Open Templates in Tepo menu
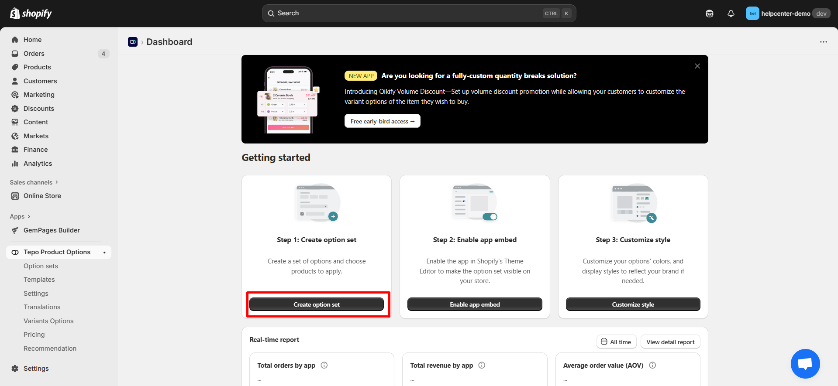Viewport: 838px width, 386px height. [x=39, y=280]
